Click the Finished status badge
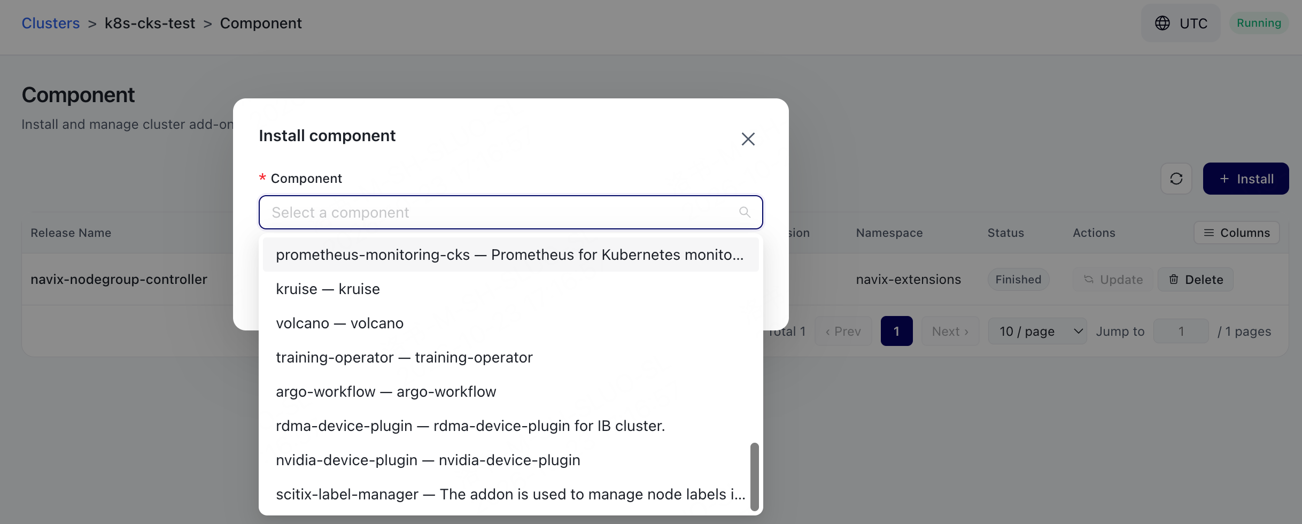This screenshot has width=1302, height=524. [x=1018, y=279]
